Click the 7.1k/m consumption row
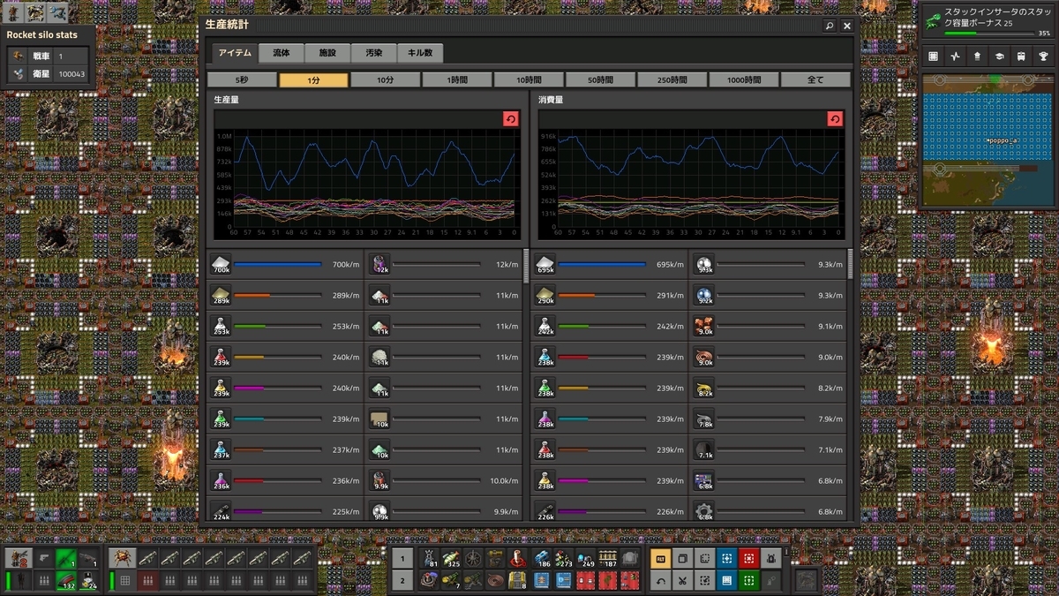This screenshot has width=1059, height=596. pyautogui.click(x=769, y=450)
